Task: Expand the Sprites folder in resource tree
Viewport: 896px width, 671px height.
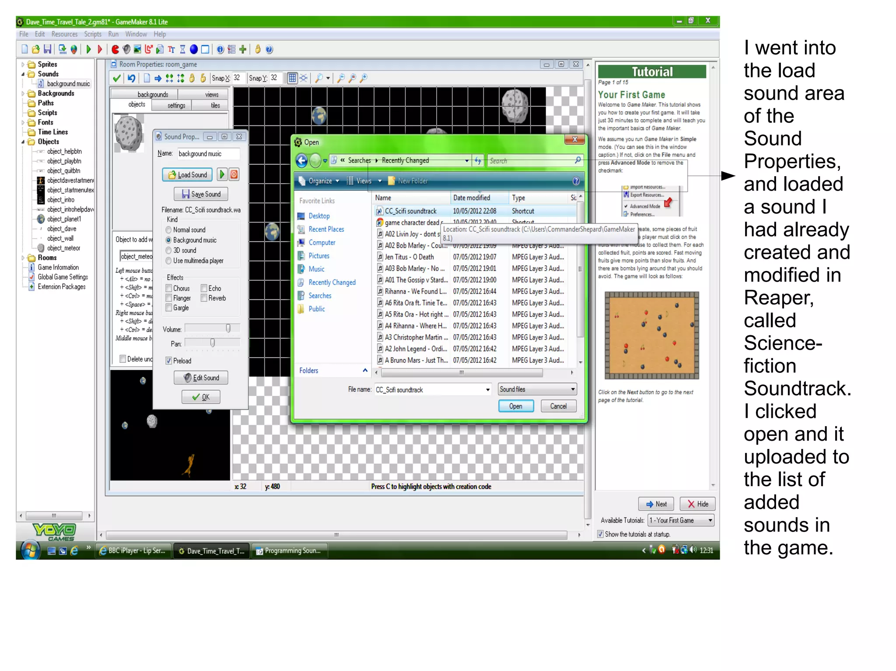Action: click(23, 65)
